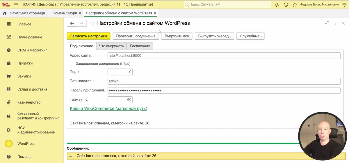Click the Закупки cart icon
Viewport: 349px width, 163px height.
(x=9, y=76)
